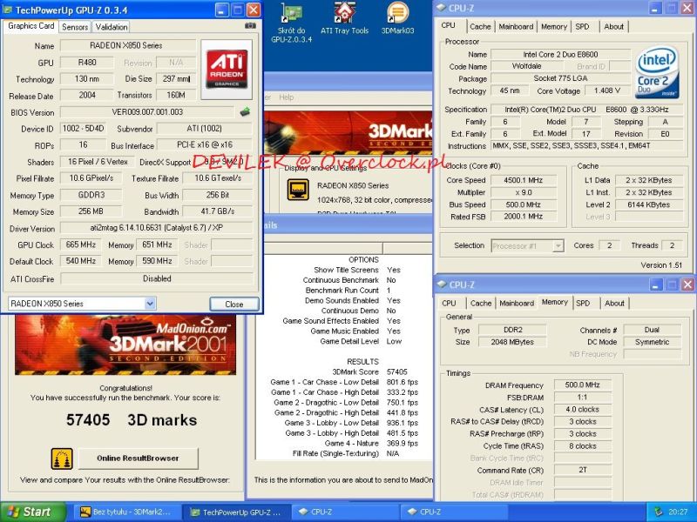697x522 pixels.
Task: Click the Help menu in the 3DMark window
Action: (x=287, y=97)
